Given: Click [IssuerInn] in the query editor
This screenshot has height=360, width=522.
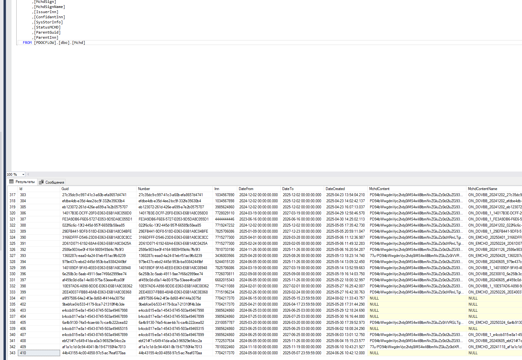Looking at the screenshot, I should click(46, 12).
